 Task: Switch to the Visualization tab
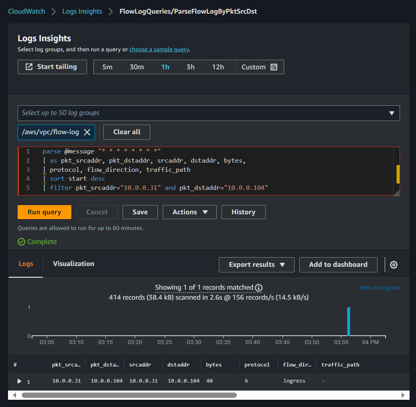point(73,264)
